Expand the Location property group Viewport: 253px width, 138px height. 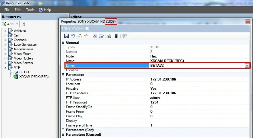coord(63,70)
